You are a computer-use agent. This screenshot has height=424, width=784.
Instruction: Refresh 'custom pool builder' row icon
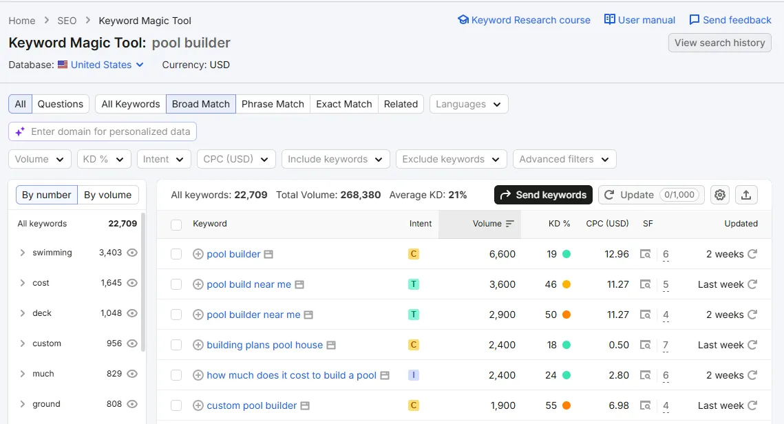pyautogui.click(x=752, y=405)
